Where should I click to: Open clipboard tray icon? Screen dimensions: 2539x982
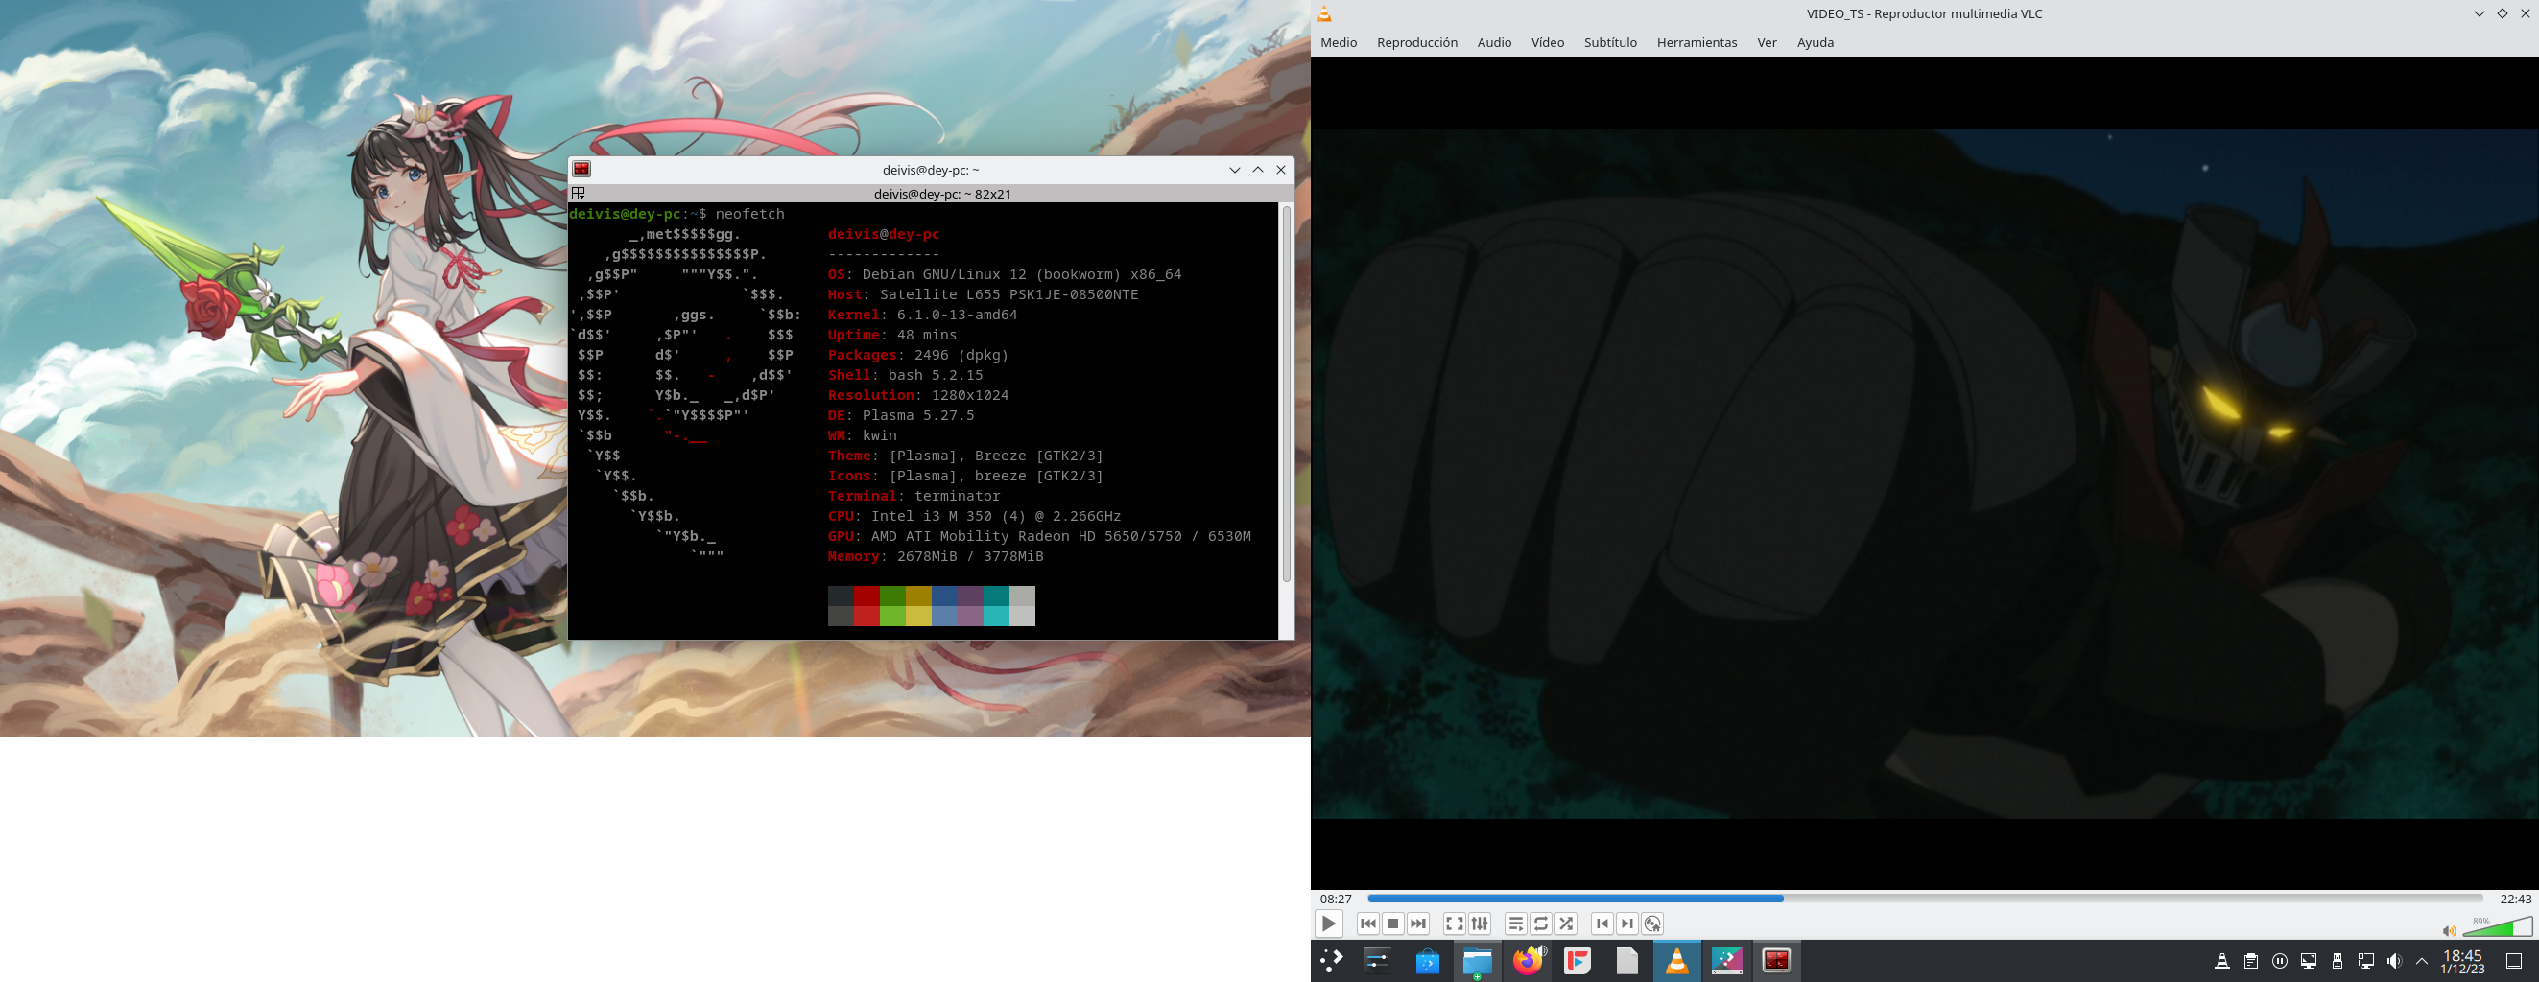tap(2250, 961)
